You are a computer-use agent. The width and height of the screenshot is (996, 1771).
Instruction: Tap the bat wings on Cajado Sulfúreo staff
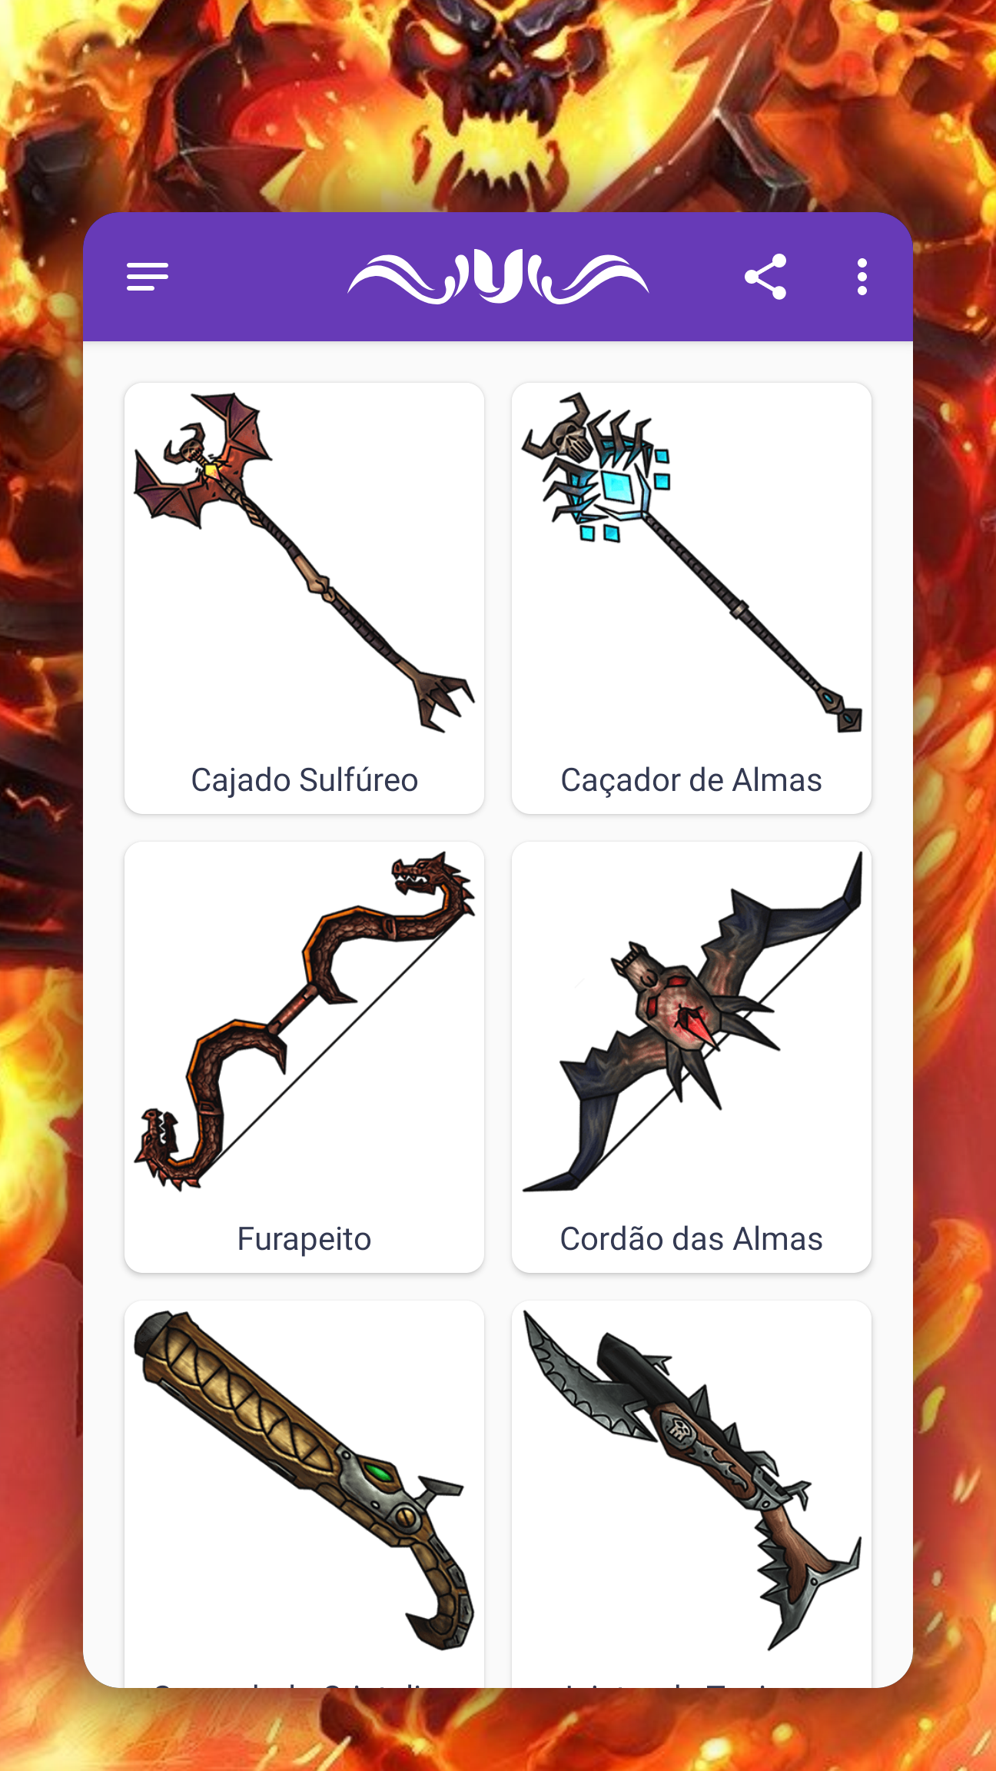pos(201,461)
